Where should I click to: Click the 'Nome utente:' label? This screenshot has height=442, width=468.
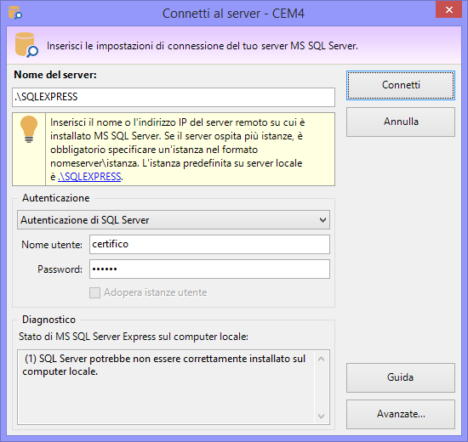click(x=52, y=245)
